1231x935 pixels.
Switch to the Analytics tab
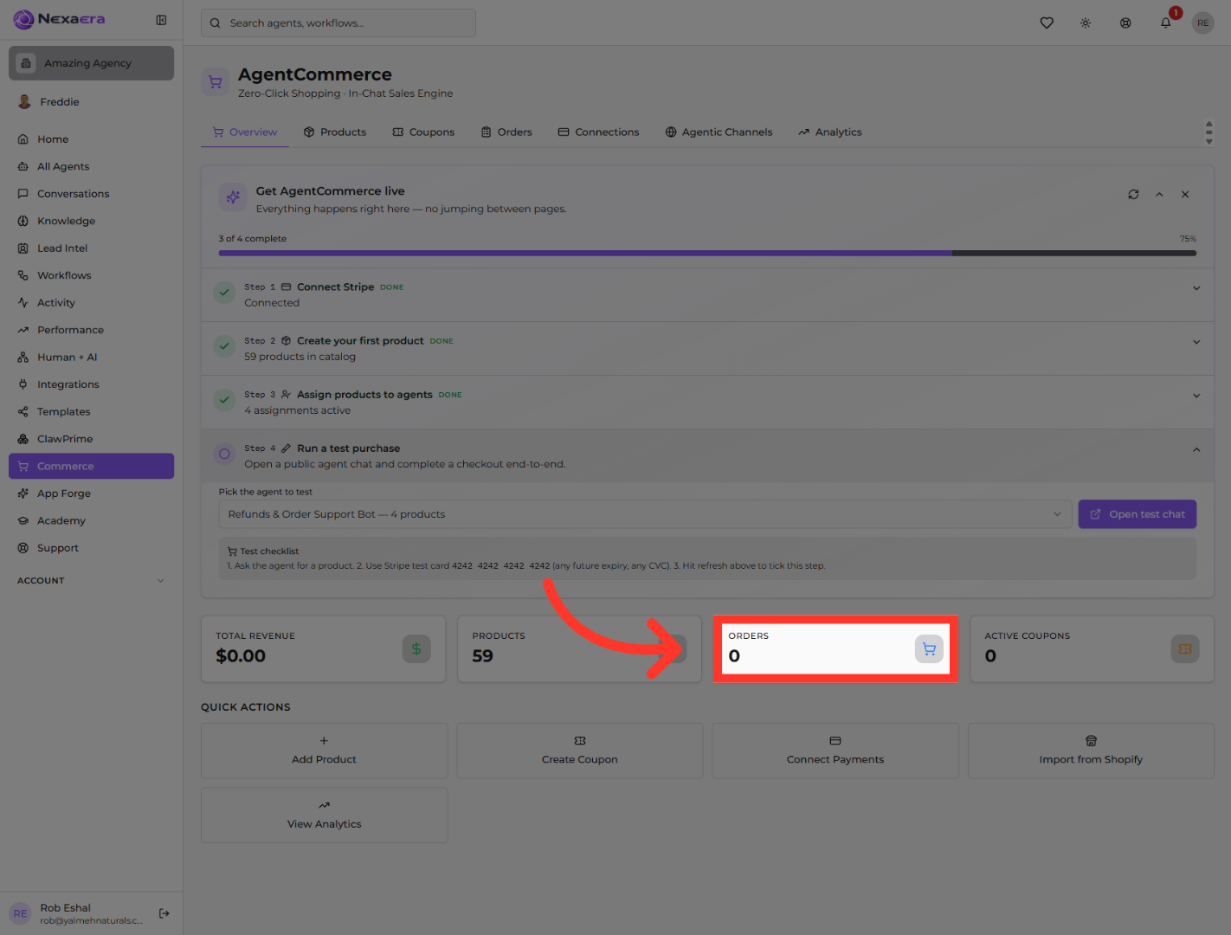(830, 132)
